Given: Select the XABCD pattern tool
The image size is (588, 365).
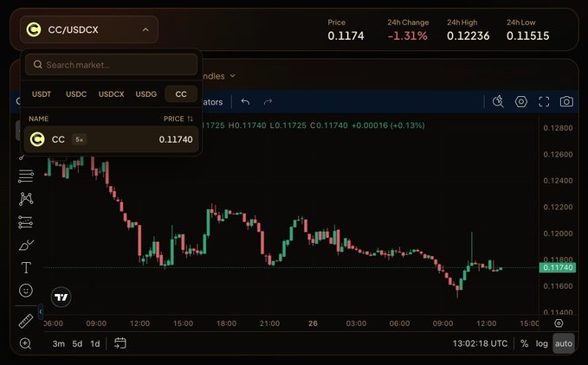Looking at the screenshot, I should [25, 199].
